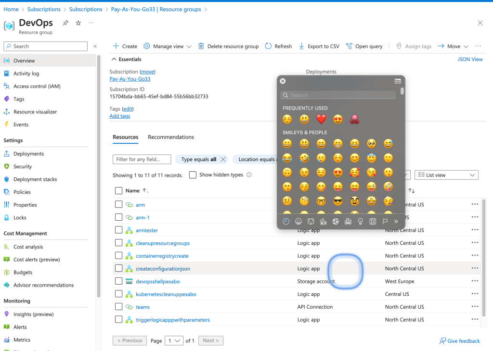Viewport: 493px width, 351px height.
Task: Jump to Flags emoji category
Action: pyautogui.click(x=385, y=222)
